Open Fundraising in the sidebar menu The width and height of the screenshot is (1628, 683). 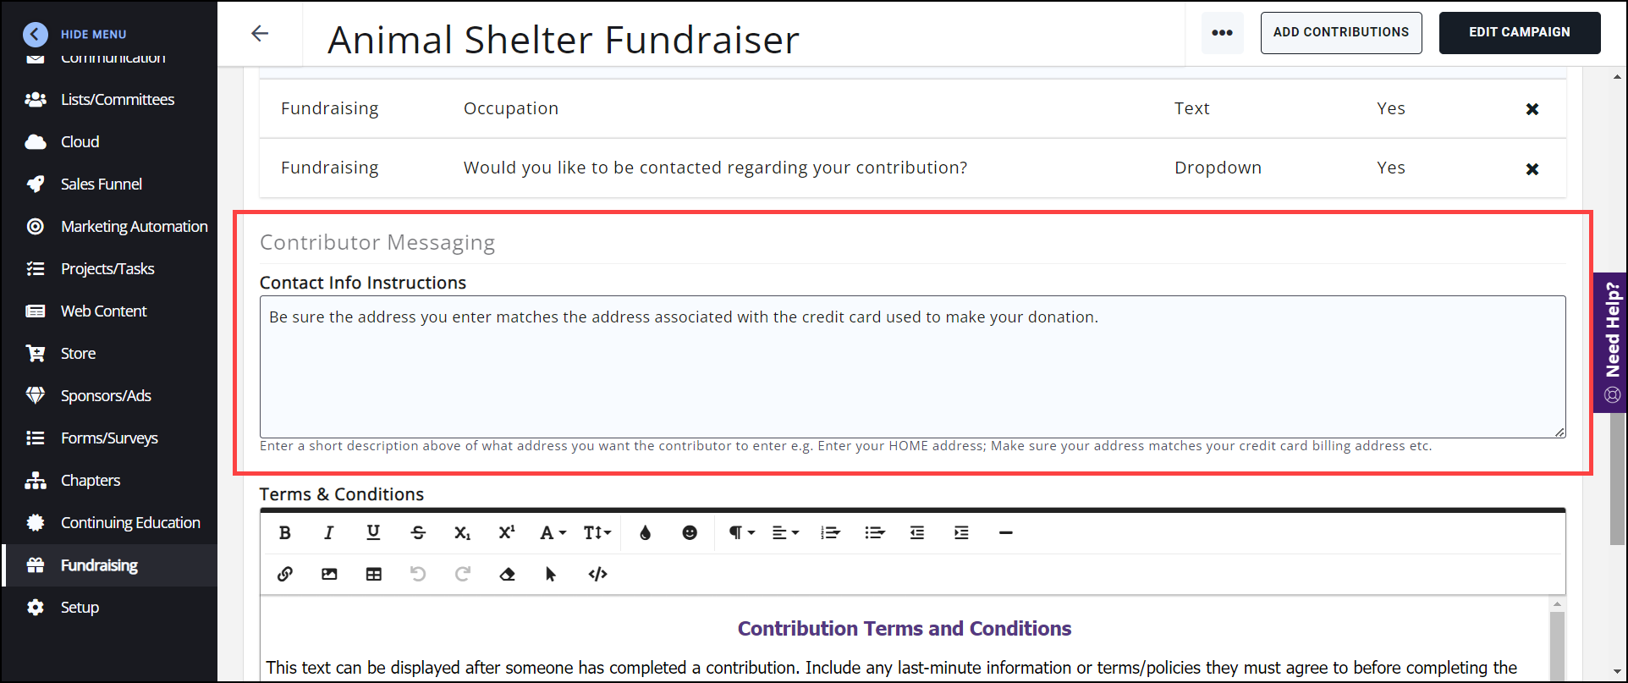click(x=99, y=565)
